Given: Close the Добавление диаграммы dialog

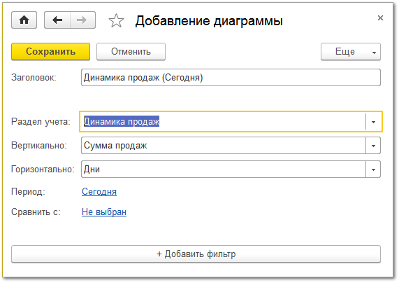Looking at the screenshot, I should pos(380,18).
